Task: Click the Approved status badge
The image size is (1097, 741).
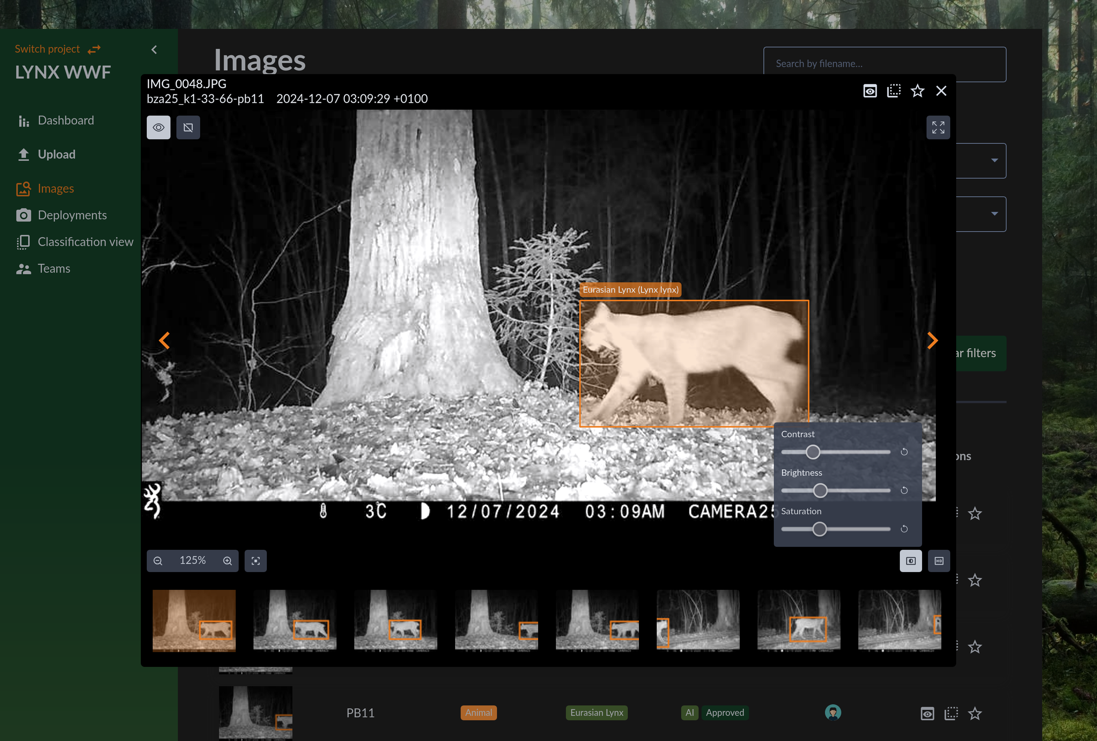Action: click(725, 713)
